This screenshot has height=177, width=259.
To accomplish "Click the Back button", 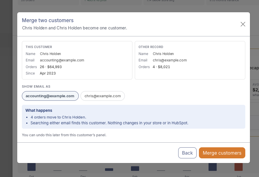I will 187,153.
